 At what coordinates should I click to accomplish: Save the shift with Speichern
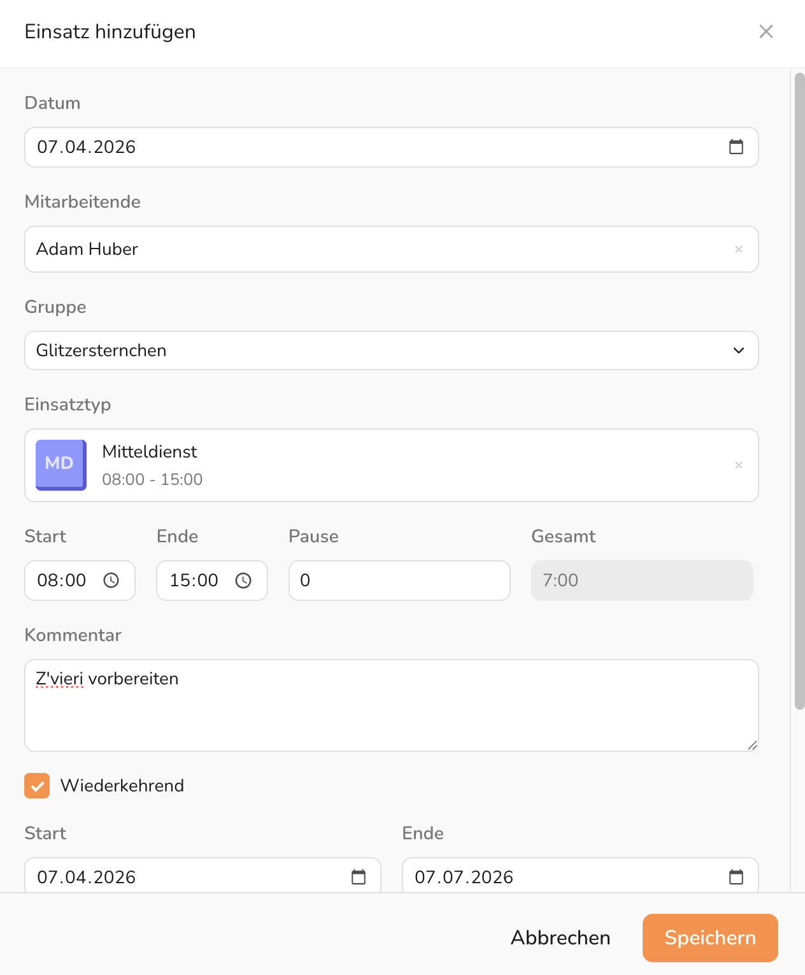[x=709, y=937]
